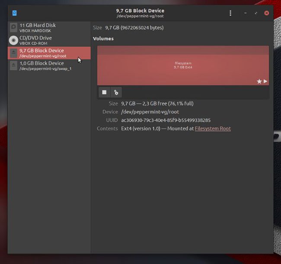281x264 pixels.
Task: Open the three-dot drive options menu
Action: tap(230, 13)
